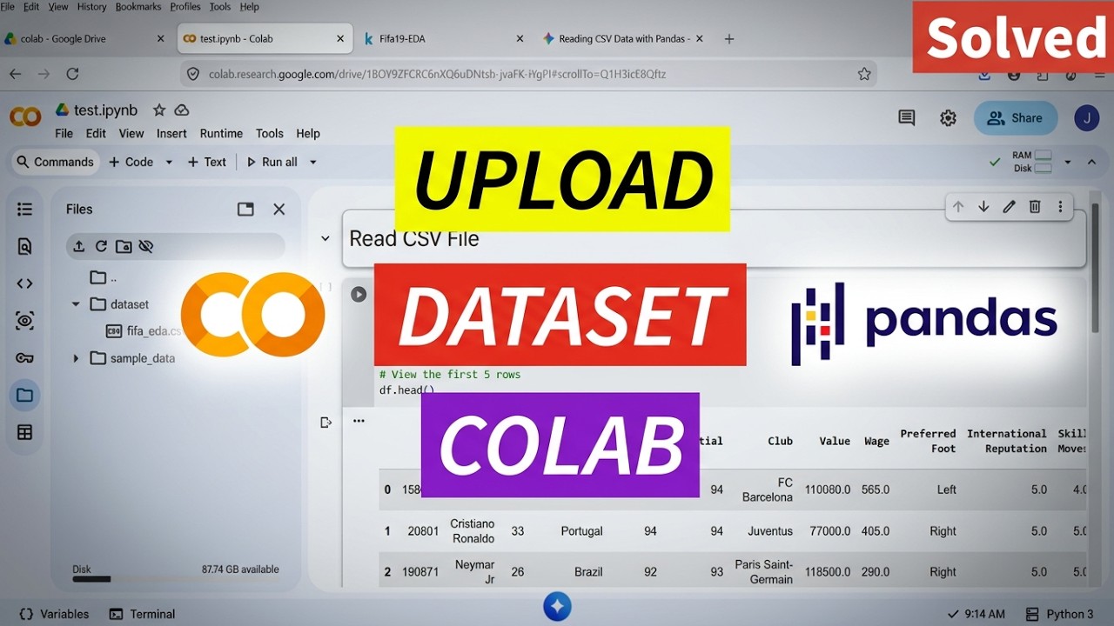Open the Table of contents sidebar panel

click(x=24, y=210)
